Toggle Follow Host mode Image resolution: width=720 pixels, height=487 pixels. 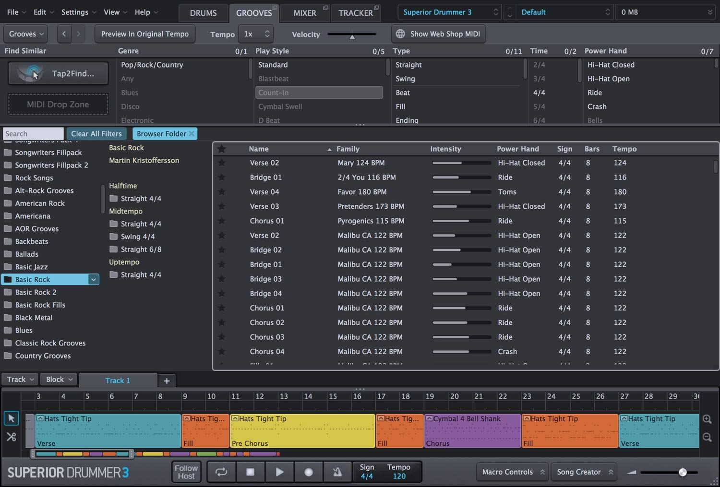[x=186, y=472]
